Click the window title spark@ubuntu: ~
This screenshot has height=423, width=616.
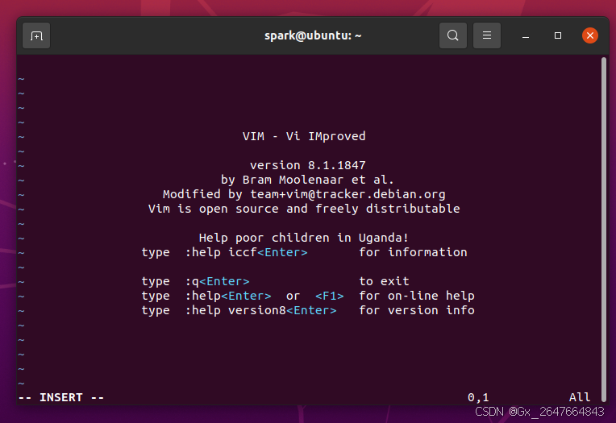(313, 35)
